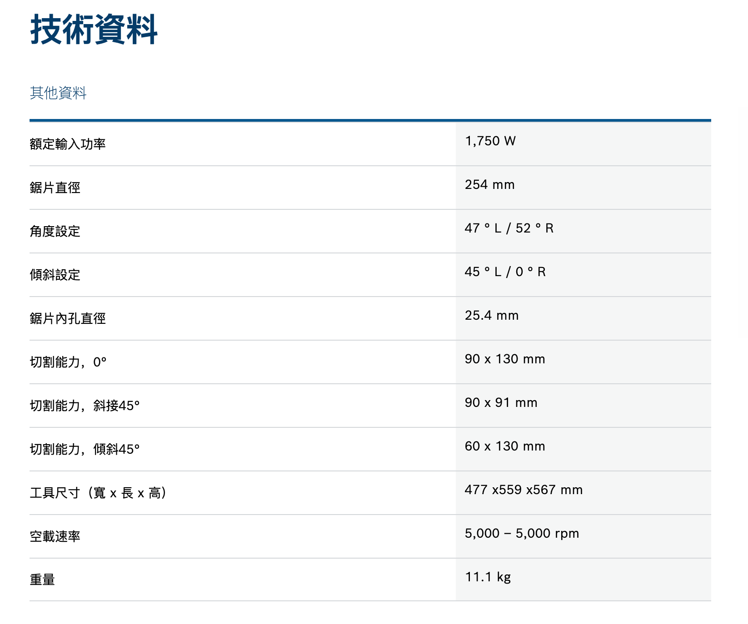Select the 25.4 mm value
This screenshot has width=748, height=624.
pyautogui.click(x=492, y=316)
